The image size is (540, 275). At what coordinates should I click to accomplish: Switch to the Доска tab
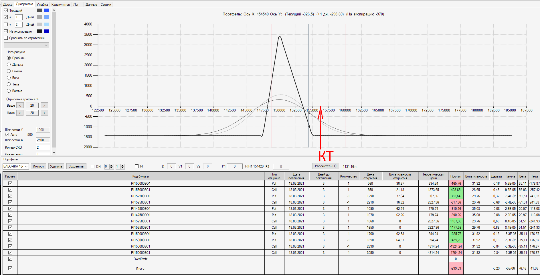click(x=8, y=5)
